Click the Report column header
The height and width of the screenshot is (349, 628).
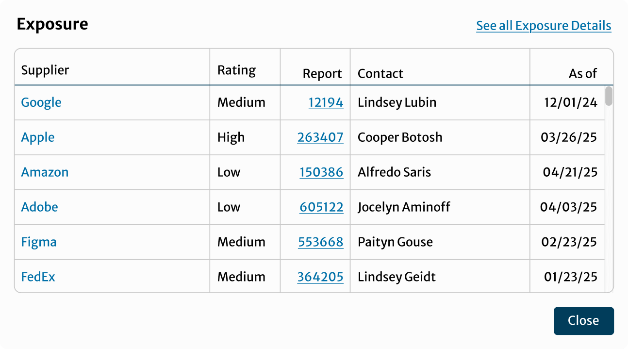[322, 73]
